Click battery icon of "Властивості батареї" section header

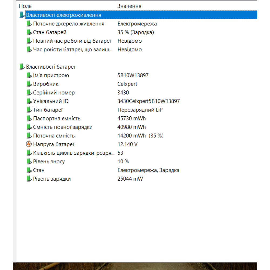[x=22, y=66]
